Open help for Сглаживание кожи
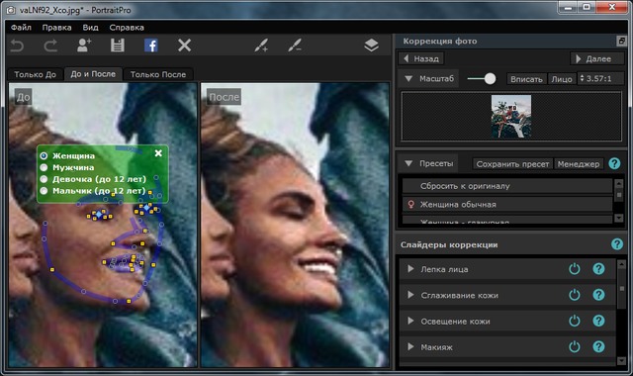Screen dimensions: 633x376 598,295
